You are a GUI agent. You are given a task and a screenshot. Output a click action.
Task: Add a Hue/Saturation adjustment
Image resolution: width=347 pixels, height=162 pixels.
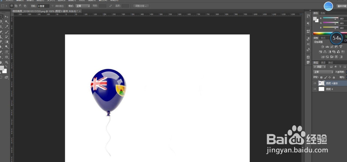click(320, 52)
